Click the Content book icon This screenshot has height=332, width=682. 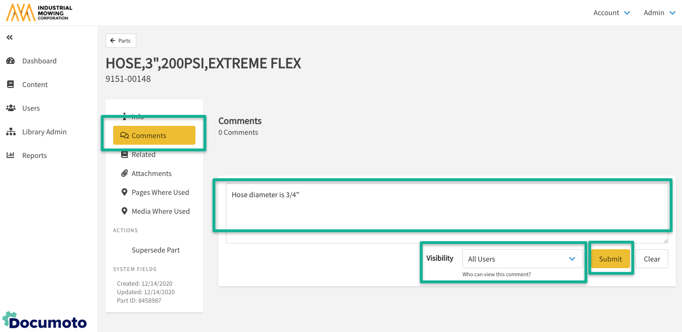[x=10, y=85]
